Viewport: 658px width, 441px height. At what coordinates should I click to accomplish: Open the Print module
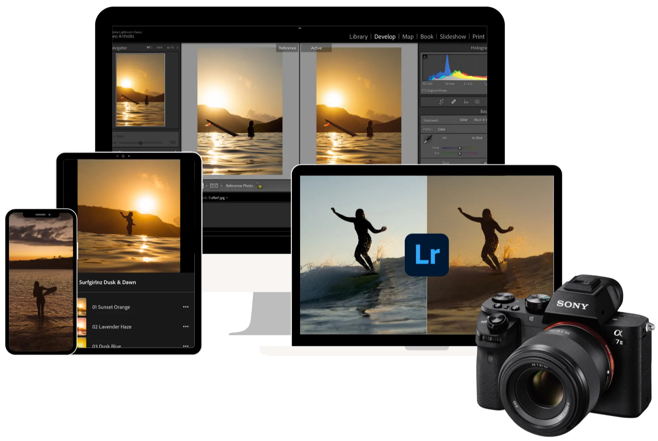coord(479,37)
